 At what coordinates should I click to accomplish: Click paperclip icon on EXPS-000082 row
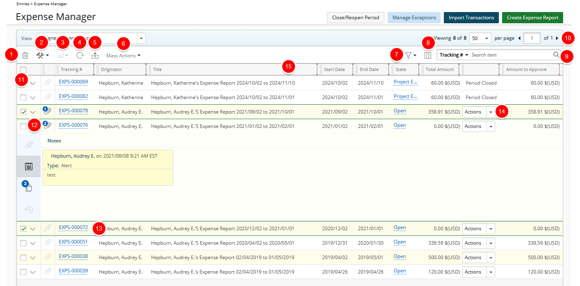click(47, 97)
